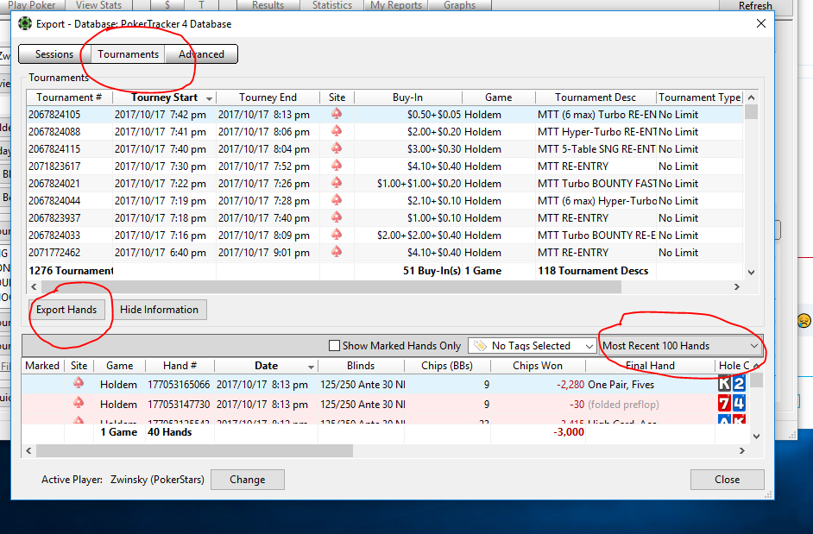Click Change active player button

click(248, 480)
